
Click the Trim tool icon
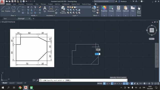click(x=35, y=7)
